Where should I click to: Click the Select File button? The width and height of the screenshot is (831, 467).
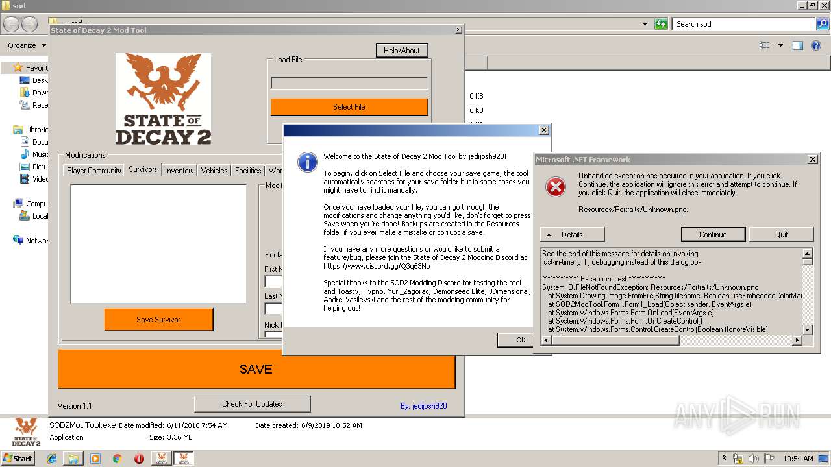349,107
